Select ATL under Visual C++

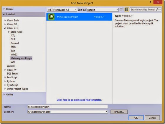(x=13, y=36)
